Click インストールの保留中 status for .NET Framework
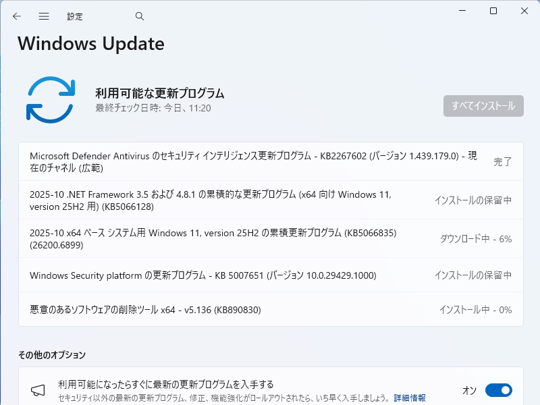540x405 pixels. point(473,200)
